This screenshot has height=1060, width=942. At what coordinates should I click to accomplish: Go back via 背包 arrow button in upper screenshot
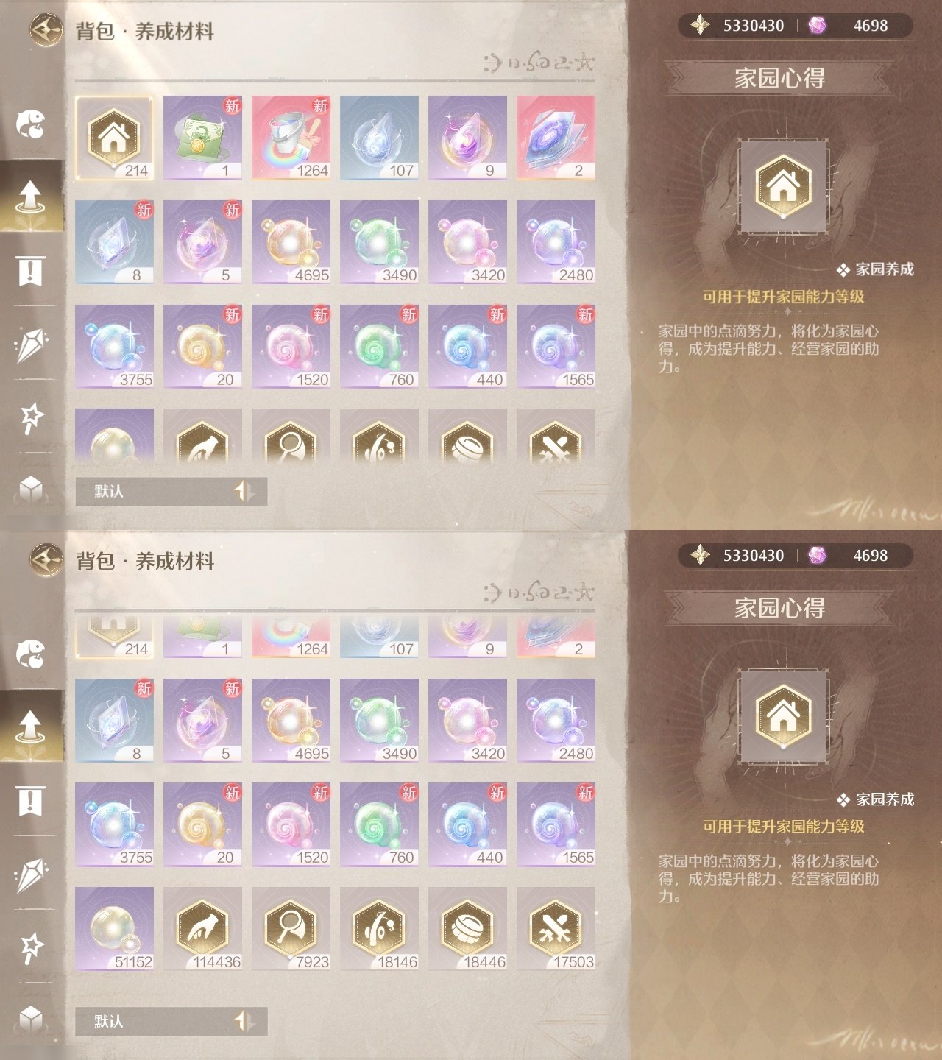46,30
